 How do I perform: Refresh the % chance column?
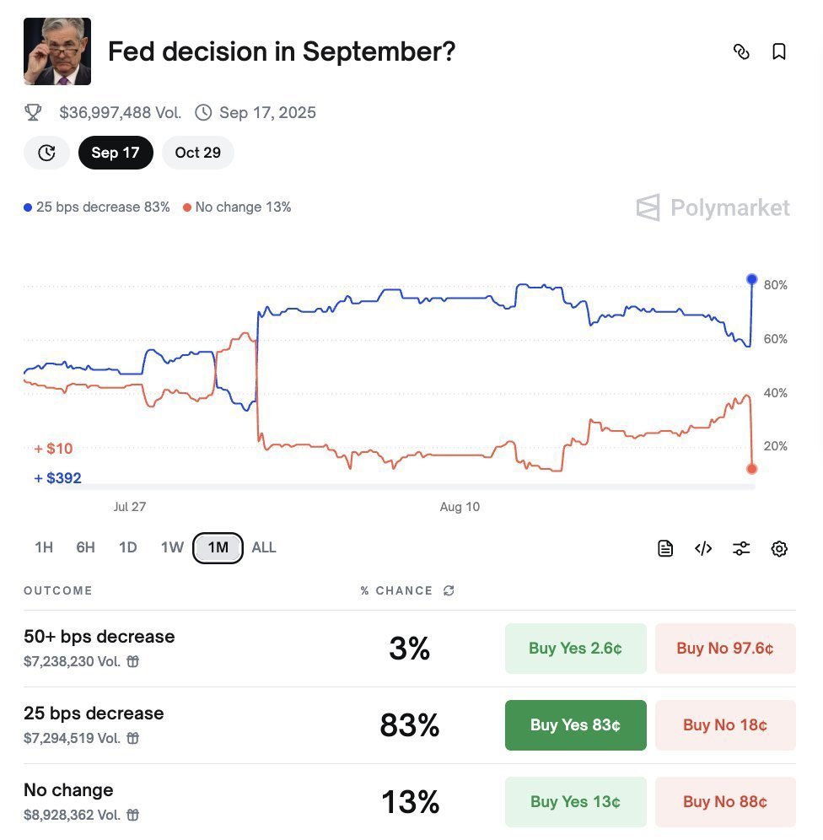(x=449, y=591)
